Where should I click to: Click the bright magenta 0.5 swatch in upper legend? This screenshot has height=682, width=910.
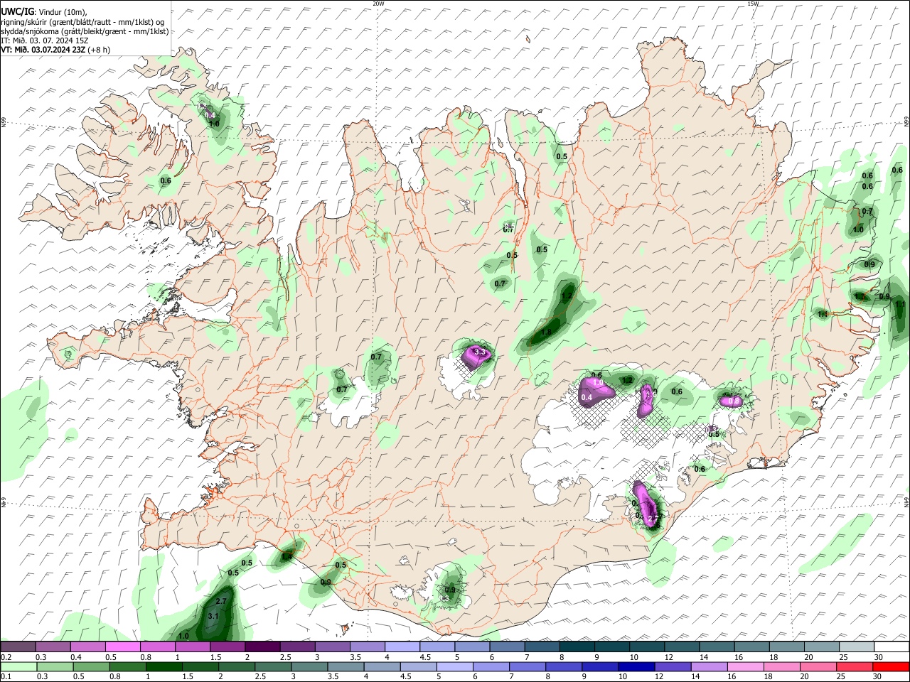click(123, 647)
